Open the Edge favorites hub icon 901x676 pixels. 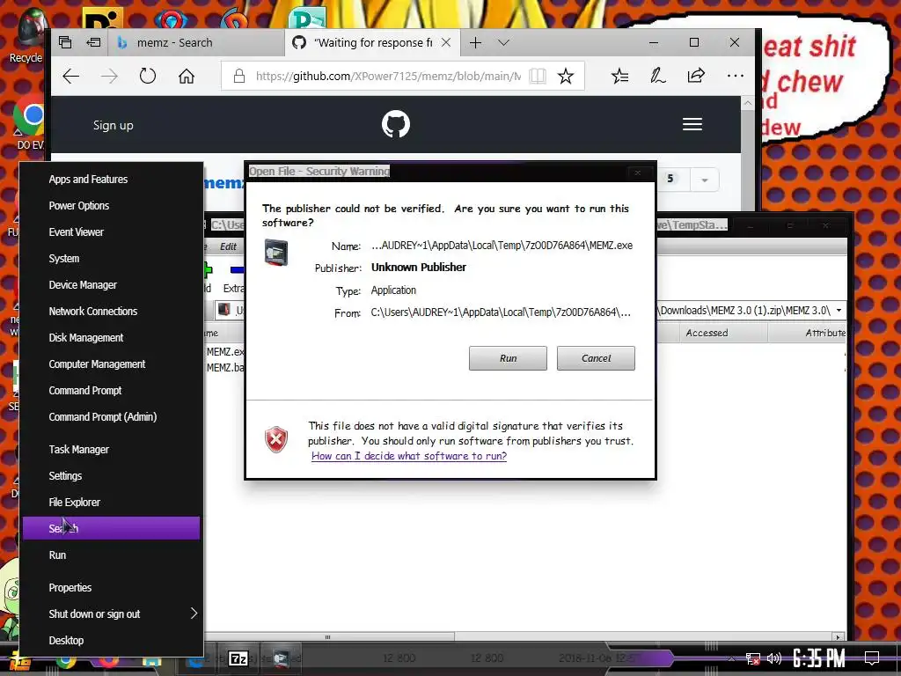pos(619,76)
